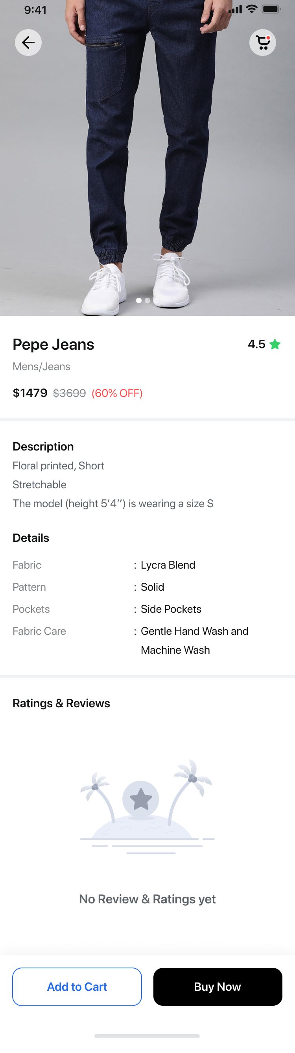Tap the struck-through $3699 original price
The image size is (295, 1053).
[x=69, y=393]
